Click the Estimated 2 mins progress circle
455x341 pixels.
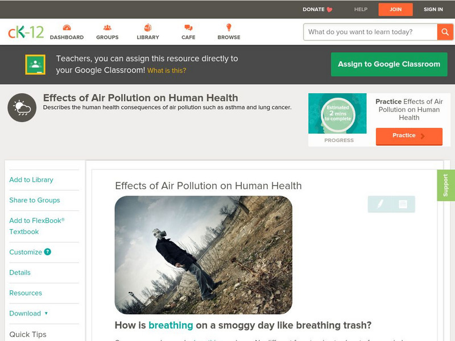[x=338, y=113]
